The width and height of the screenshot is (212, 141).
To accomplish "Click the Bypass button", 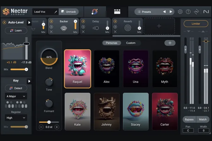I will tap(189, 119).
